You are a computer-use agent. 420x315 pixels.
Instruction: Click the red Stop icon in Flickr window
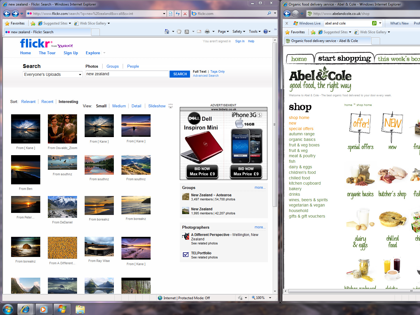pos(185,13)
